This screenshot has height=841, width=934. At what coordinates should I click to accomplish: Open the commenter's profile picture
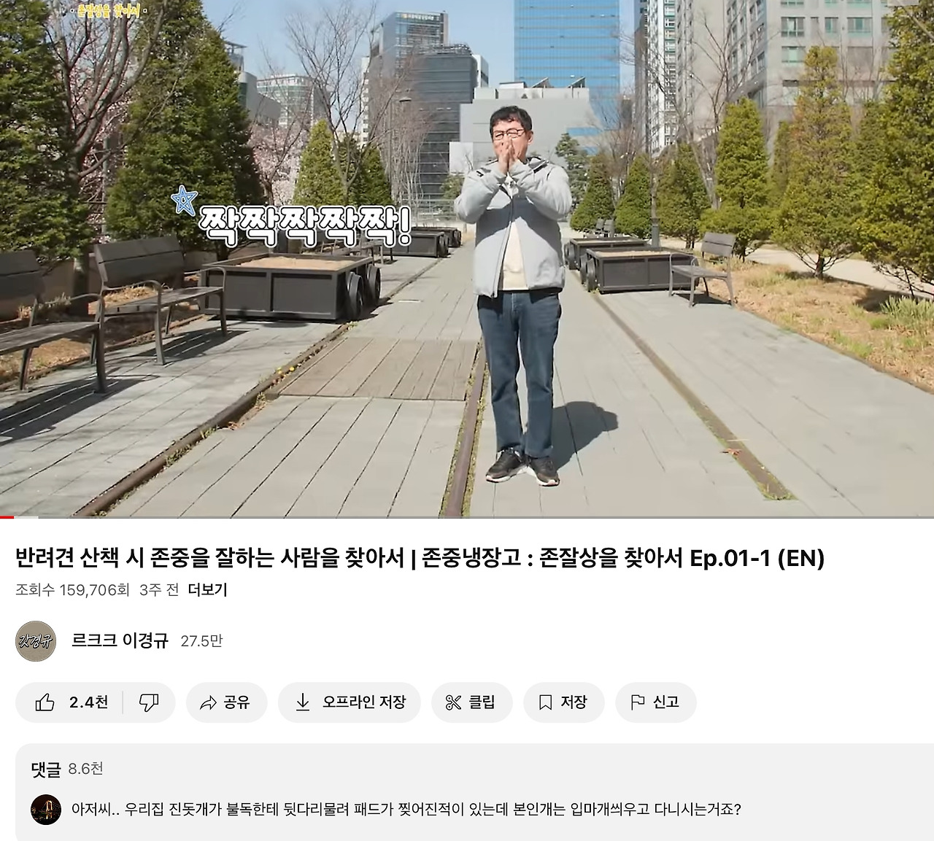[46, 810]
